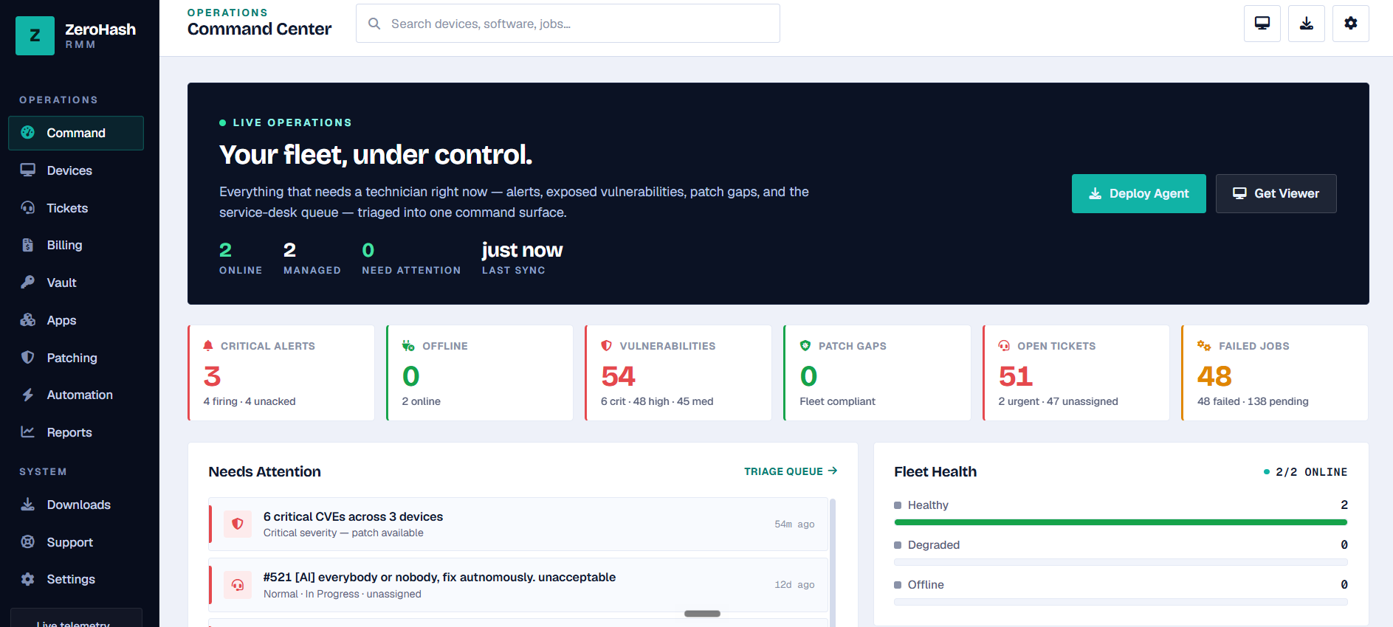The image size is (1393, 627).
Task: Open the Command menu item
Action: 76,133
